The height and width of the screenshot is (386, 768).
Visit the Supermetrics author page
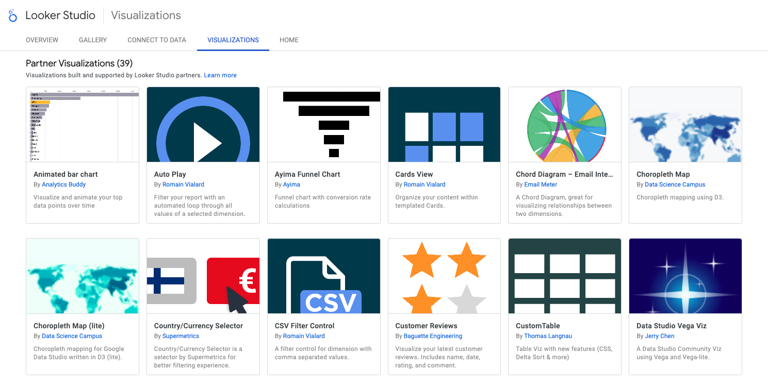coord(181,335)
